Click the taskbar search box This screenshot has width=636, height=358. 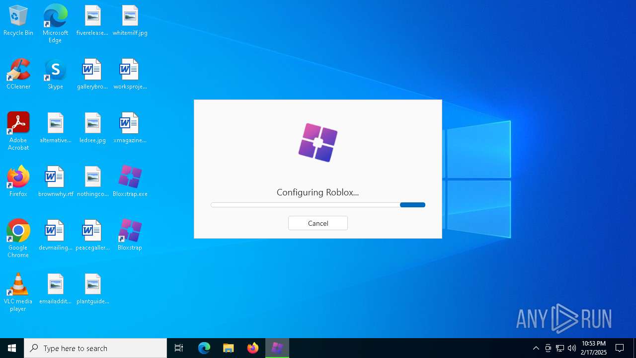click(x=95, y=348)
